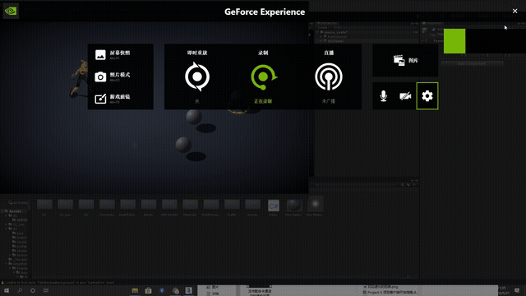526x296 pixels.
Task: Open the Gallery (图库) button
Action: click(x=405, y=60)
